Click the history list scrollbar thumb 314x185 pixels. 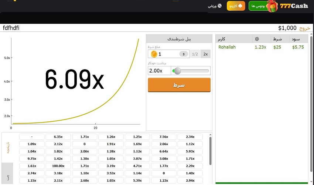[210, 151]
